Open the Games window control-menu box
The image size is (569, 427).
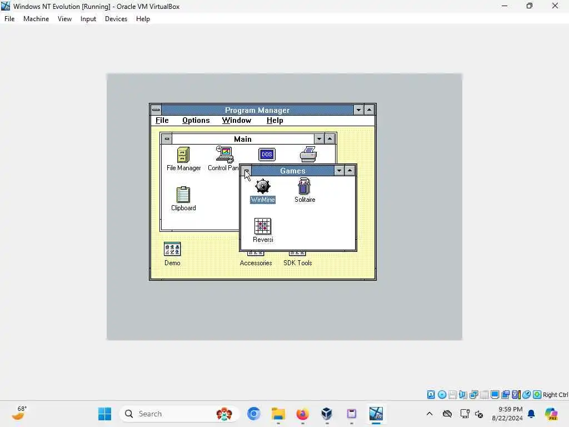click(246, 171)
